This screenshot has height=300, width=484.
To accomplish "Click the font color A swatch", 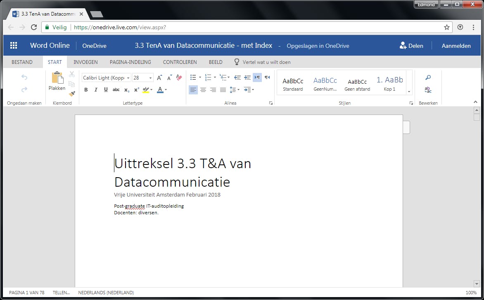I will [x=160, y=90].
